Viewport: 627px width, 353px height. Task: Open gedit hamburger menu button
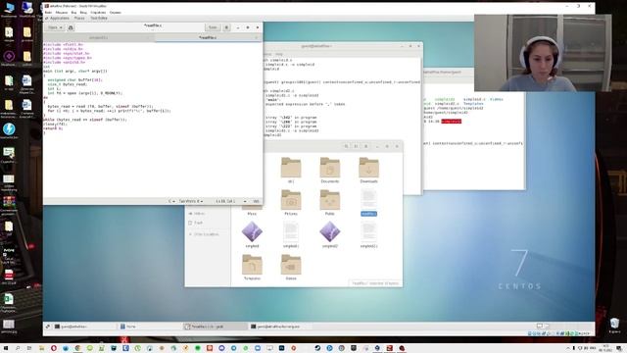(x=226, y=27)
